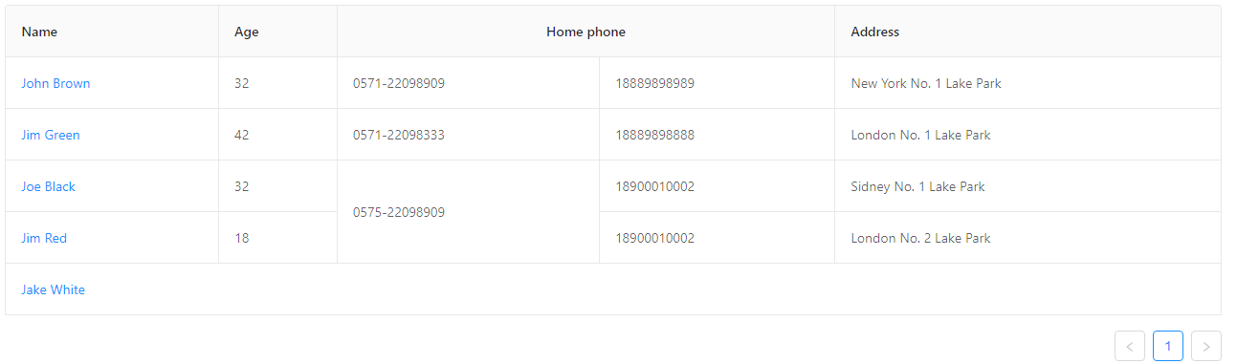The height and width of the screenshot is (364, 1237).
Task: Select page 1 in pagination
Action: (x=1168, y=346)
